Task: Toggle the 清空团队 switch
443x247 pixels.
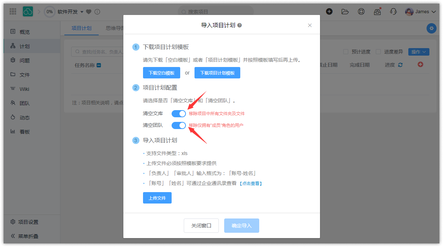Action: [x=178, y=125]
